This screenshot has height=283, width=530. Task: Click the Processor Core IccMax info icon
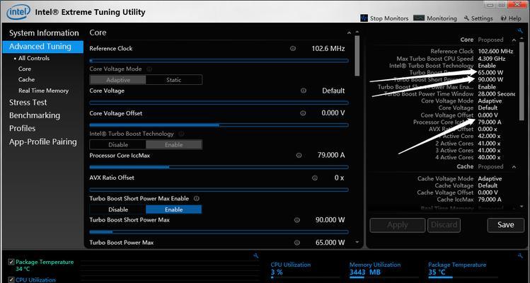(x=299, y=156)
